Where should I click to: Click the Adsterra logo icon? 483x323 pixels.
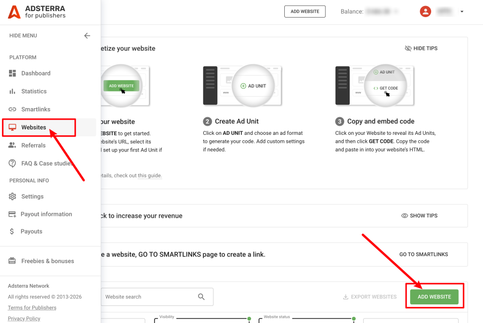coord(14,12)
